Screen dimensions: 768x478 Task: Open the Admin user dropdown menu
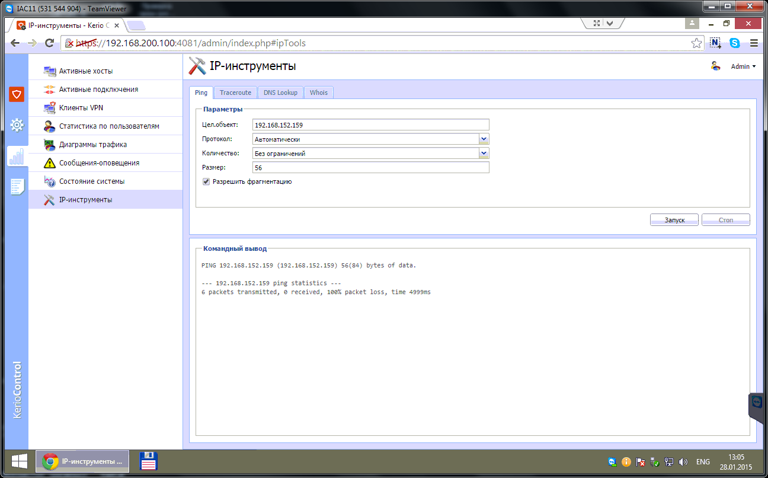coord(743,66)
